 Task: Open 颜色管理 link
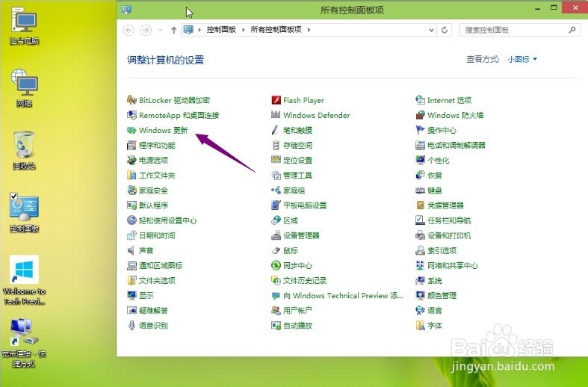(x=442, y=296)
